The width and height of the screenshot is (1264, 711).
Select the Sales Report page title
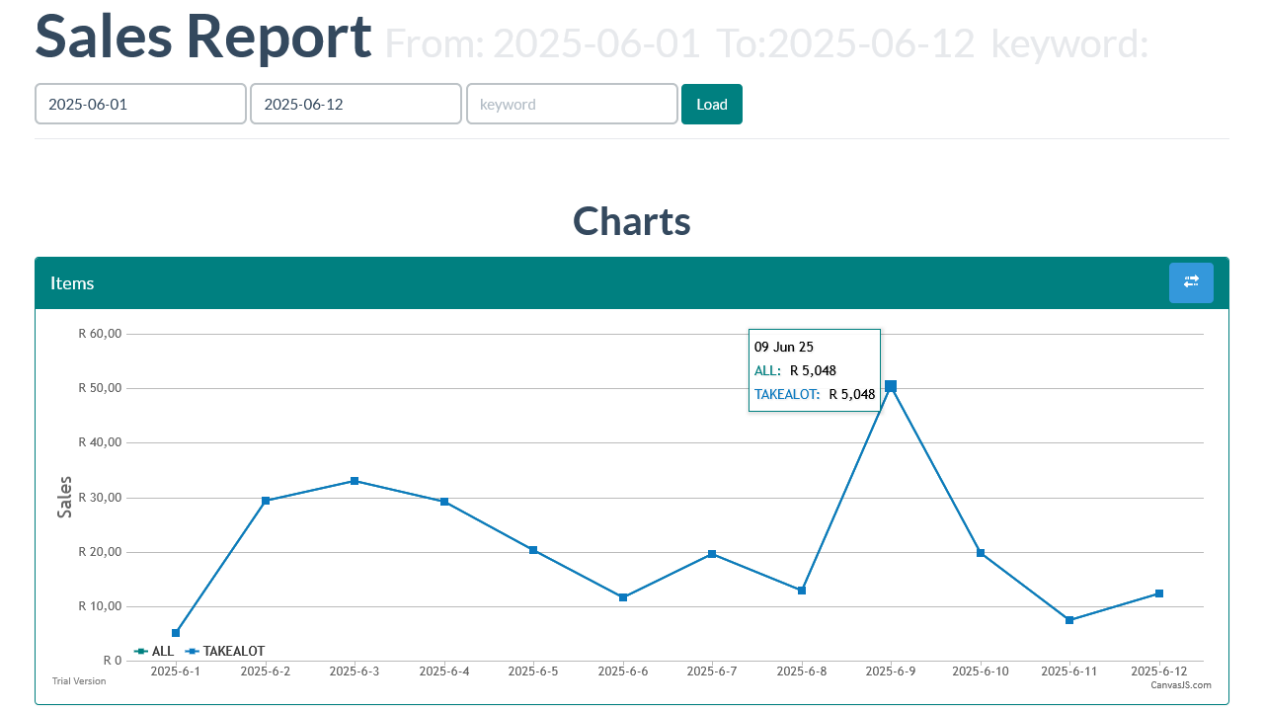tap(202, 37)
